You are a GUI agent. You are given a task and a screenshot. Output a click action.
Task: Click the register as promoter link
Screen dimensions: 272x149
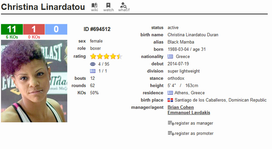coord(194,134)
